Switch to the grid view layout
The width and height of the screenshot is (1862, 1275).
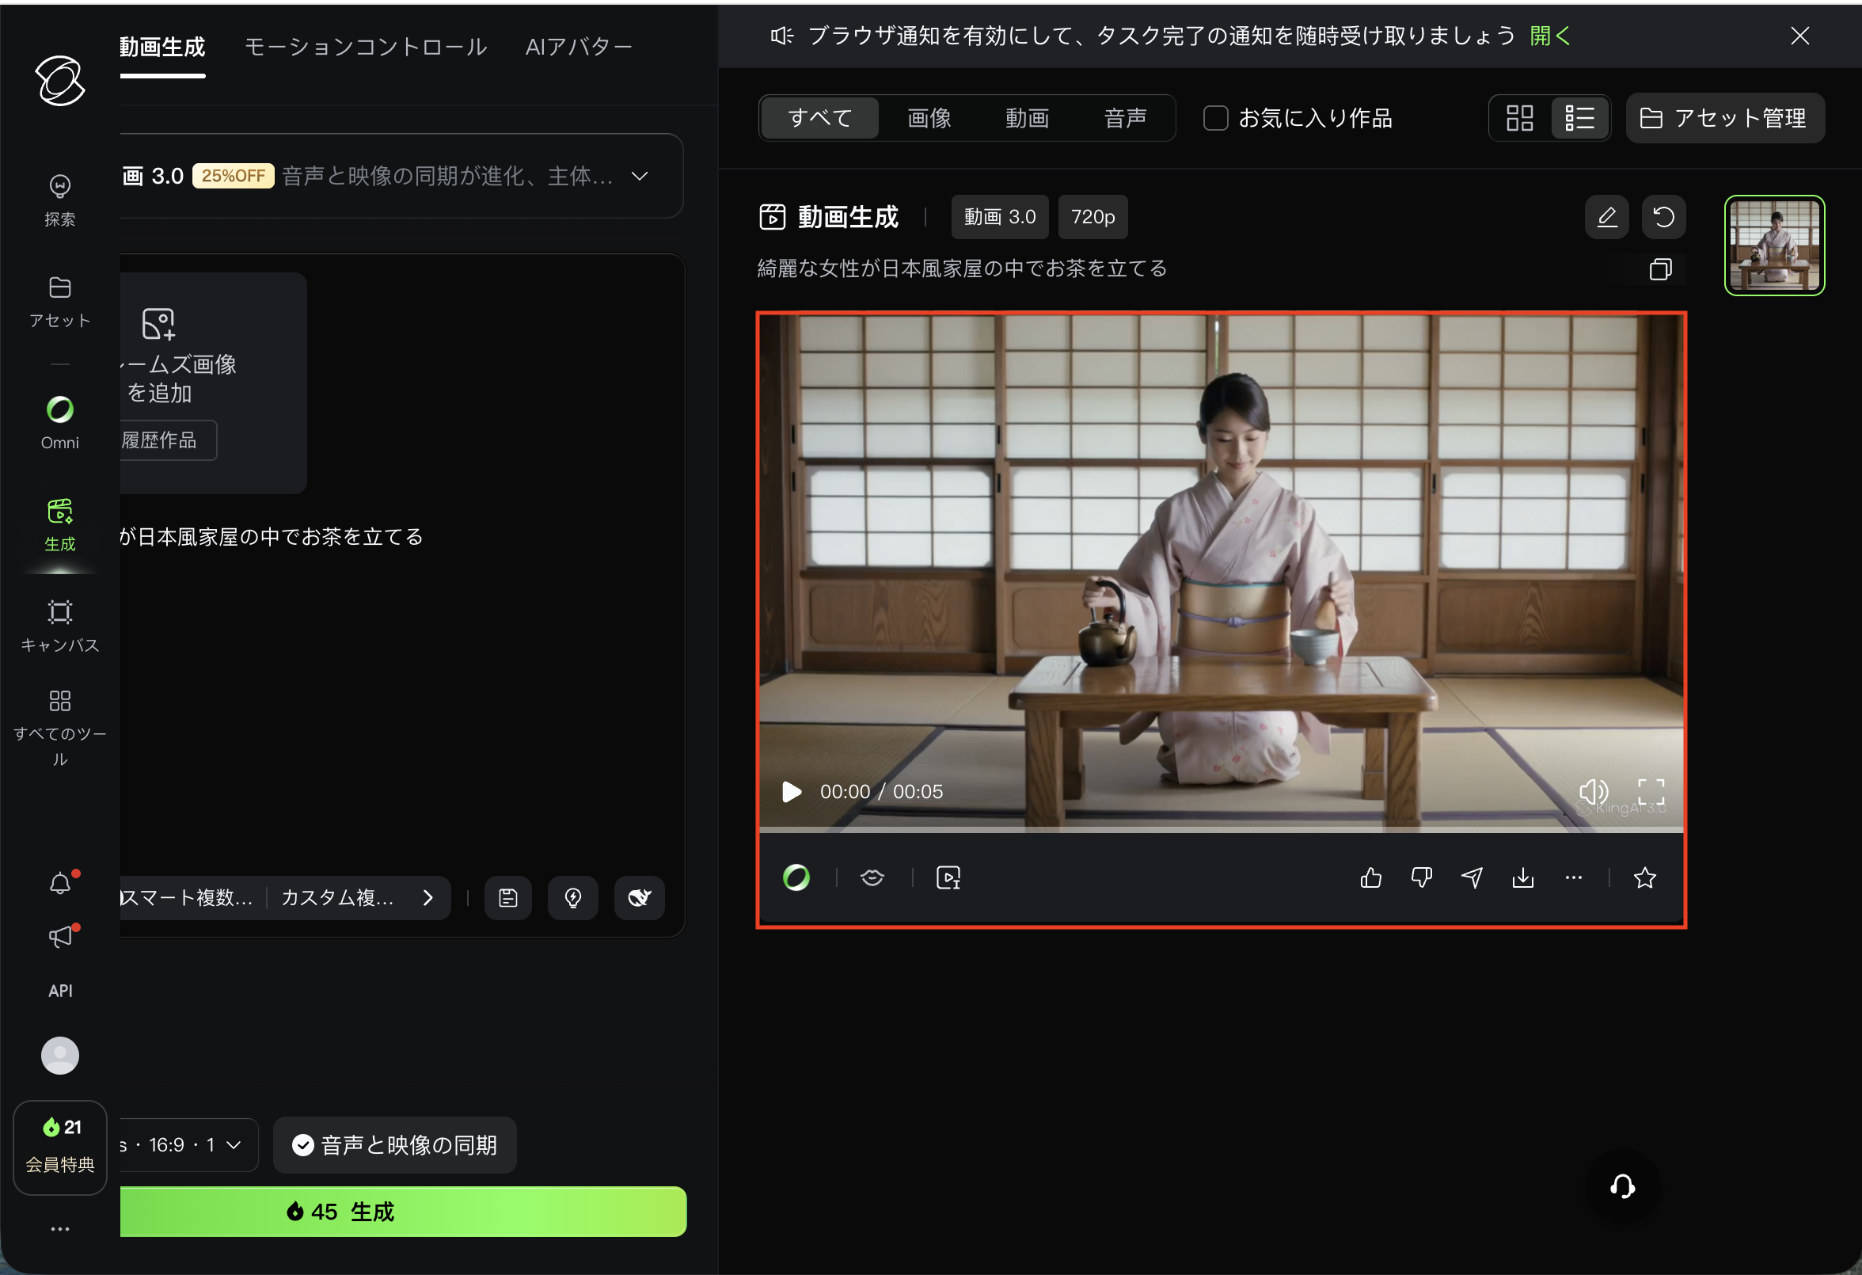[1519, 119]
